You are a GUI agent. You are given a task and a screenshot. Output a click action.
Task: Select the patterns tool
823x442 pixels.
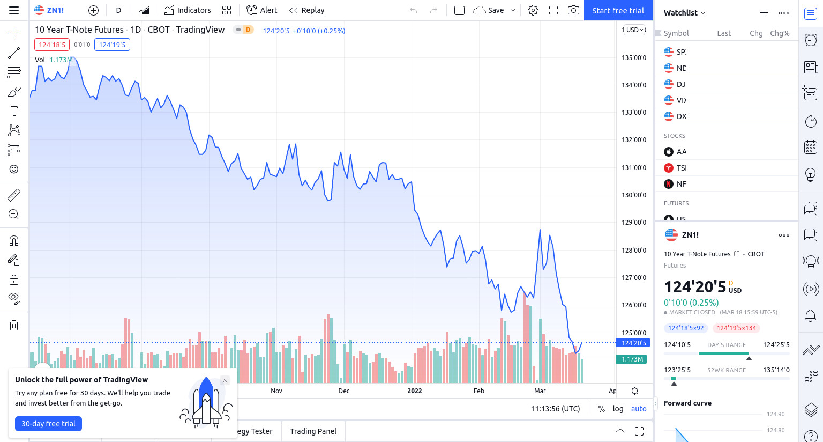(14, 130)
